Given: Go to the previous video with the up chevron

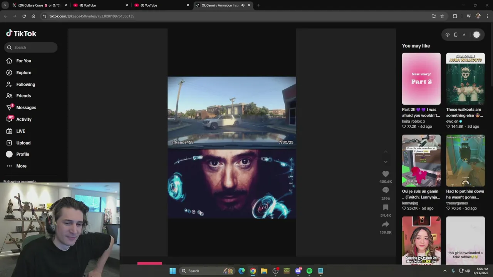Looking at the screenshot, I should [x=386, y=152].
